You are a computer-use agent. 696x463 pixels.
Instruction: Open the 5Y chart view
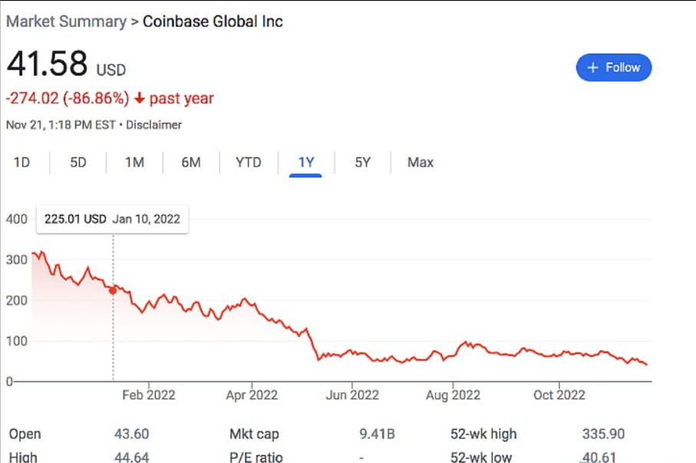[361, 162]
